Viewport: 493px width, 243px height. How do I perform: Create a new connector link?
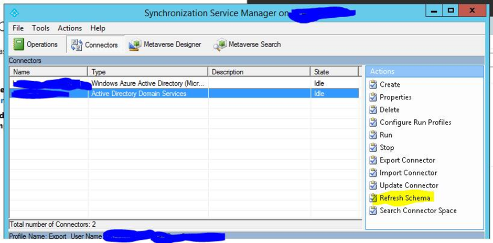[390, 84]
